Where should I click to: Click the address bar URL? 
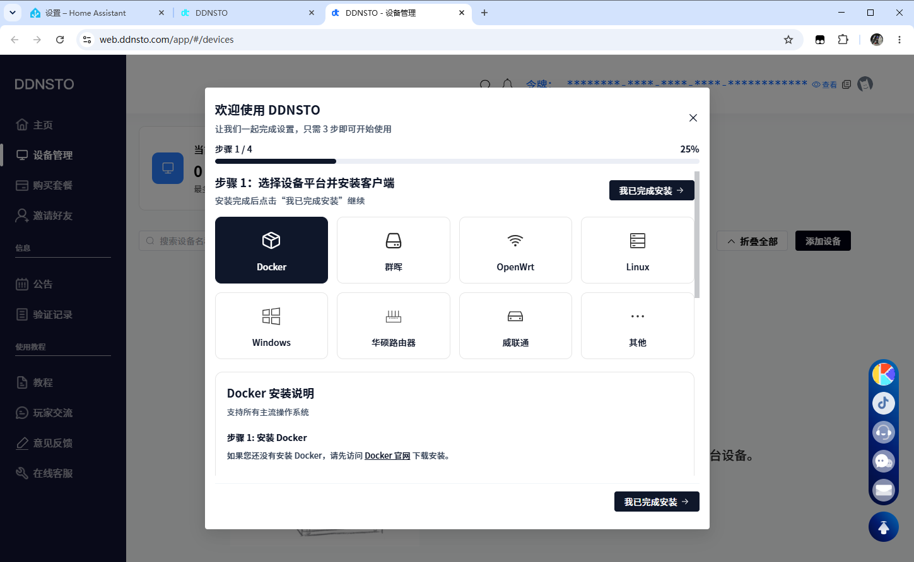pos(167,40)
